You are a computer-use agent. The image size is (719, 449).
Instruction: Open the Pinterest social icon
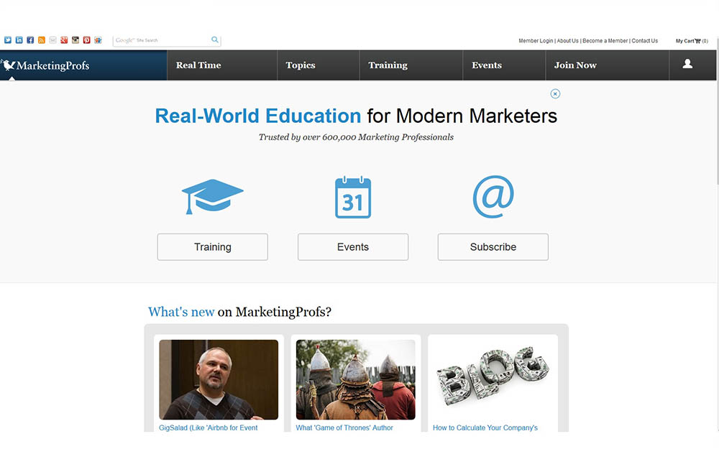coord(87,40)
